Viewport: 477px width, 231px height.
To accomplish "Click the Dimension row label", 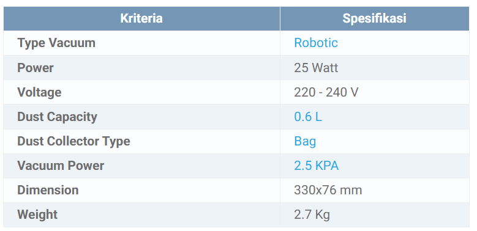I will pos(48,190).
